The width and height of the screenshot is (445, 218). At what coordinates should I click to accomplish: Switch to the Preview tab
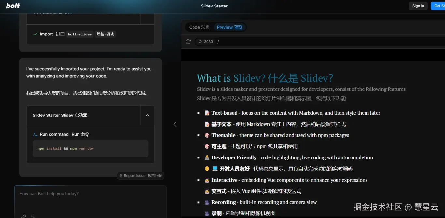pos(230,27)
